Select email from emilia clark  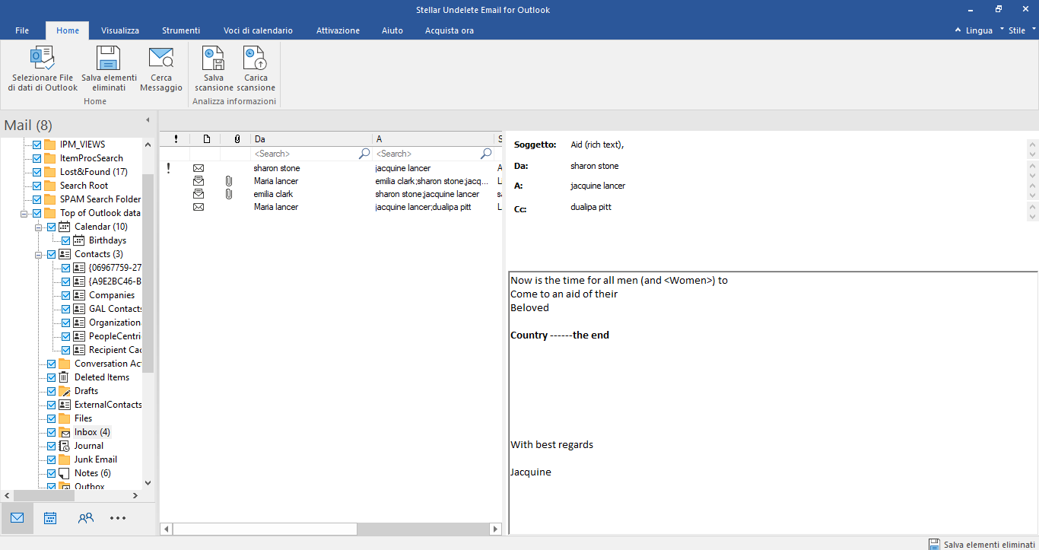[x=331, y=194]
